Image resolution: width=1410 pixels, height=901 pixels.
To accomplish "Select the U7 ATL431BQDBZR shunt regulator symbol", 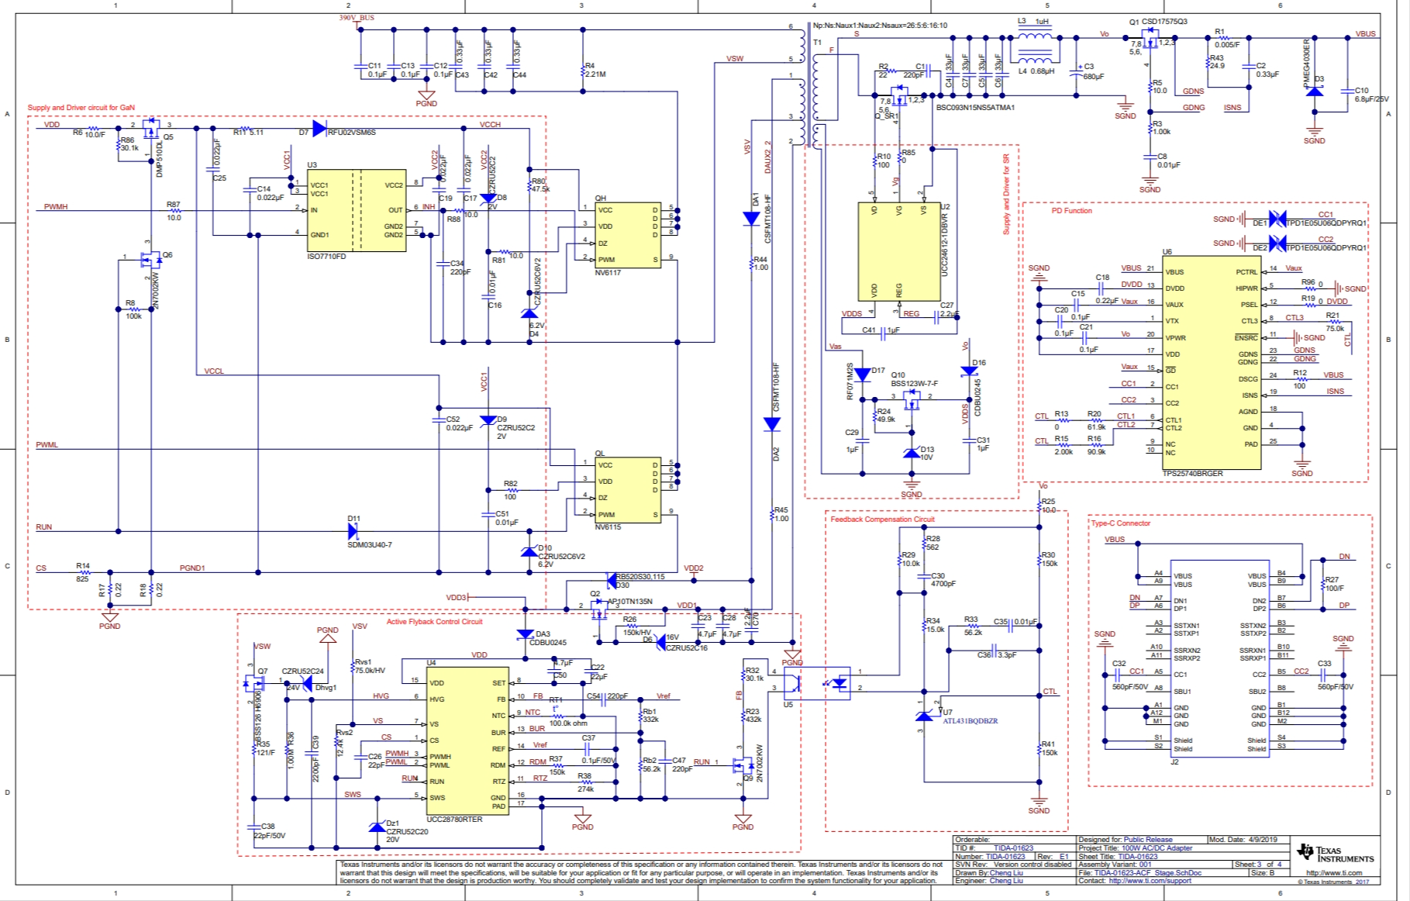I will point(926,714).
